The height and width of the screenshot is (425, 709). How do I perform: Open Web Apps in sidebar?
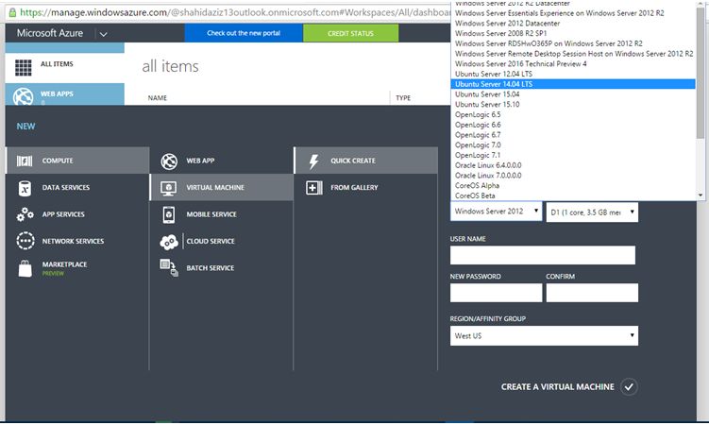(x=64, y=94)
